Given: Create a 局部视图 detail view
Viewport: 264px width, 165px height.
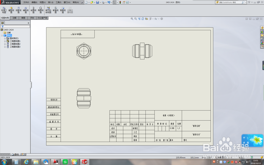Looking at the screenshot, I should (41, 10).
